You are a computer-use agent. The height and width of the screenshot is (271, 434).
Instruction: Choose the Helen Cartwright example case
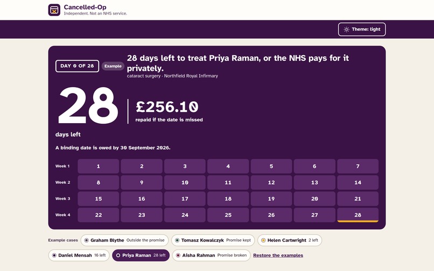pos(290,240)
